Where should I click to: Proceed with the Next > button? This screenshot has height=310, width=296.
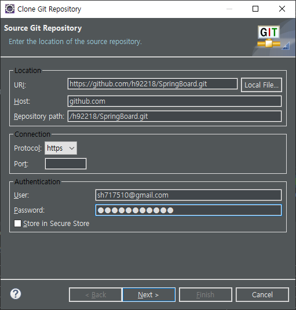149,295
